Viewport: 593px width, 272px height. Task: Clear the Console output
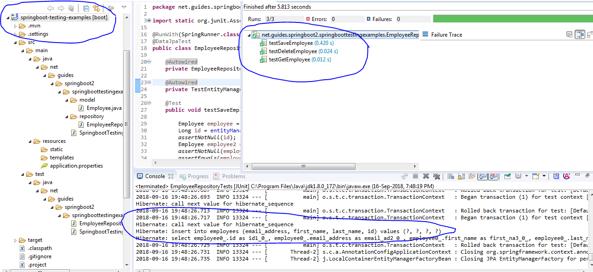[450, 176]
